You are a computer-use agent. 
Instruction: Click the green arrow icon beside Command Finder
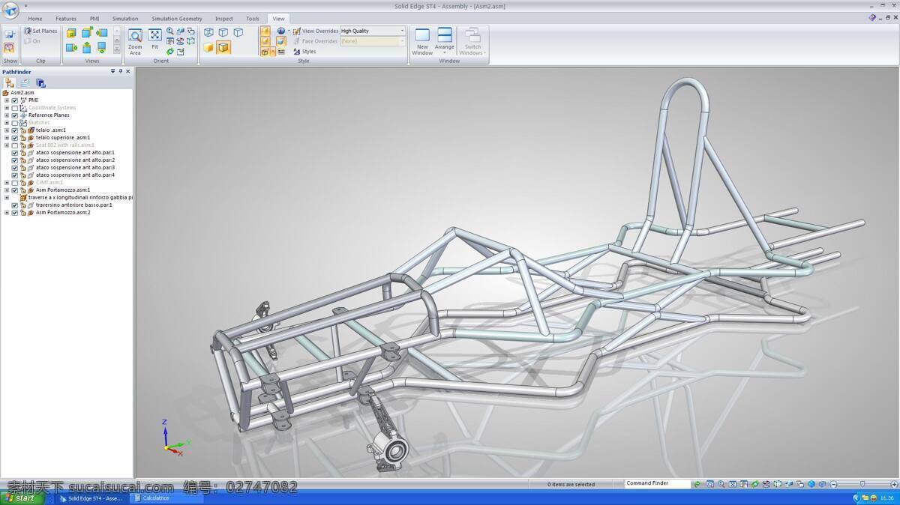click(697, 484)
